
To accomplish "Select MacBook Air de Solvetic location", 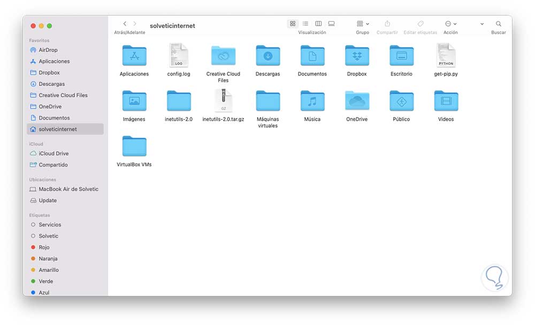I will click(x=65, y=189).
